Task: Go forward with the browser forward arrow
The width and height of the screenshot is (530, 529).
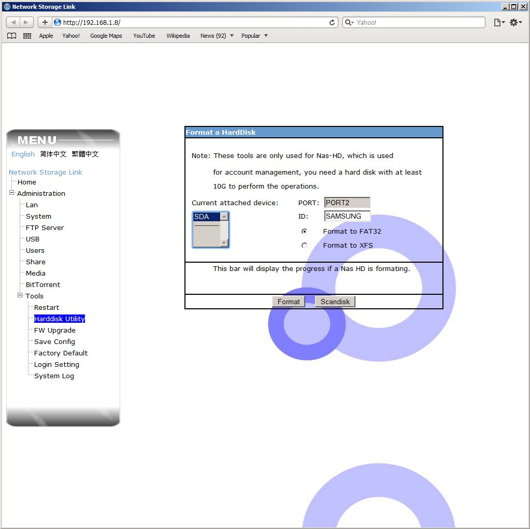Action: (x=26, y=22)
